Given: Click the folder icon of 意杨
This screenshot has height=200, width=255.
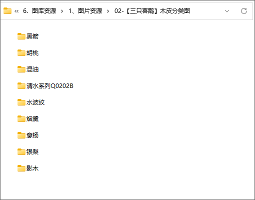Looking at the screenshot, I should (x=21, y=135).
